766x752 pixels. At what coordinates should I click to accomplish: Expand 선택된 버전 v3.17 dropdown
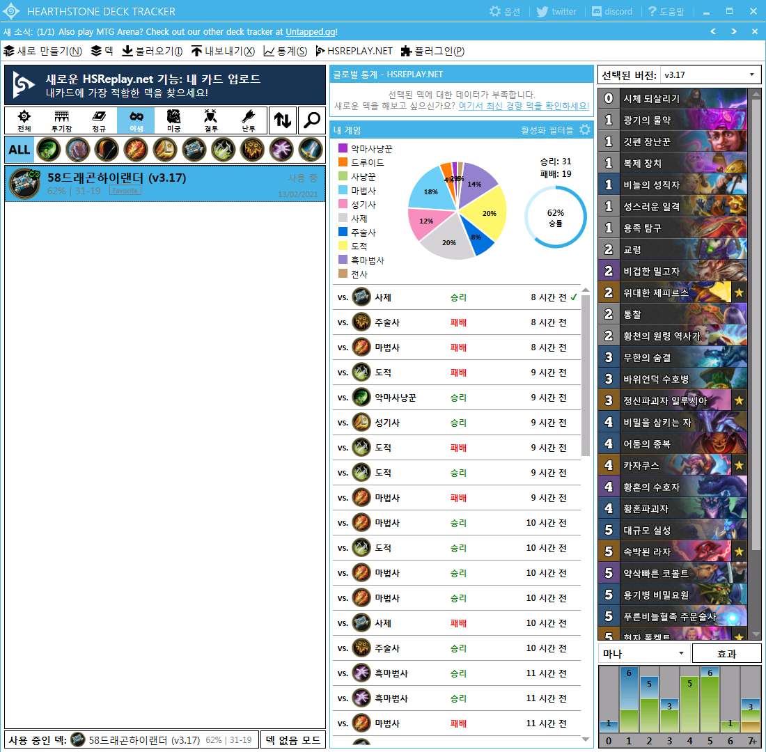coord(710,75)
